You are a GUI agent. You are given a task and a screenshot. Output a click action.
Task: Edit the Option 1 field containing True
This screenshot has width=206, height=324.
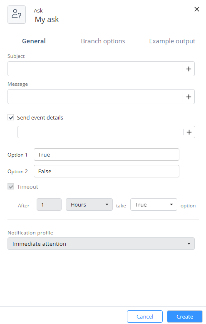(107, 155)
